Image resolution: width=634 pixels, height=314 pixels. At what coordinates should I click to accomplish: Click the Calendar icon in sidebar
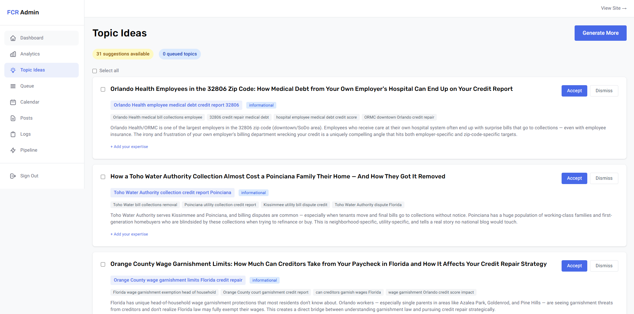(x=13, y=102)
